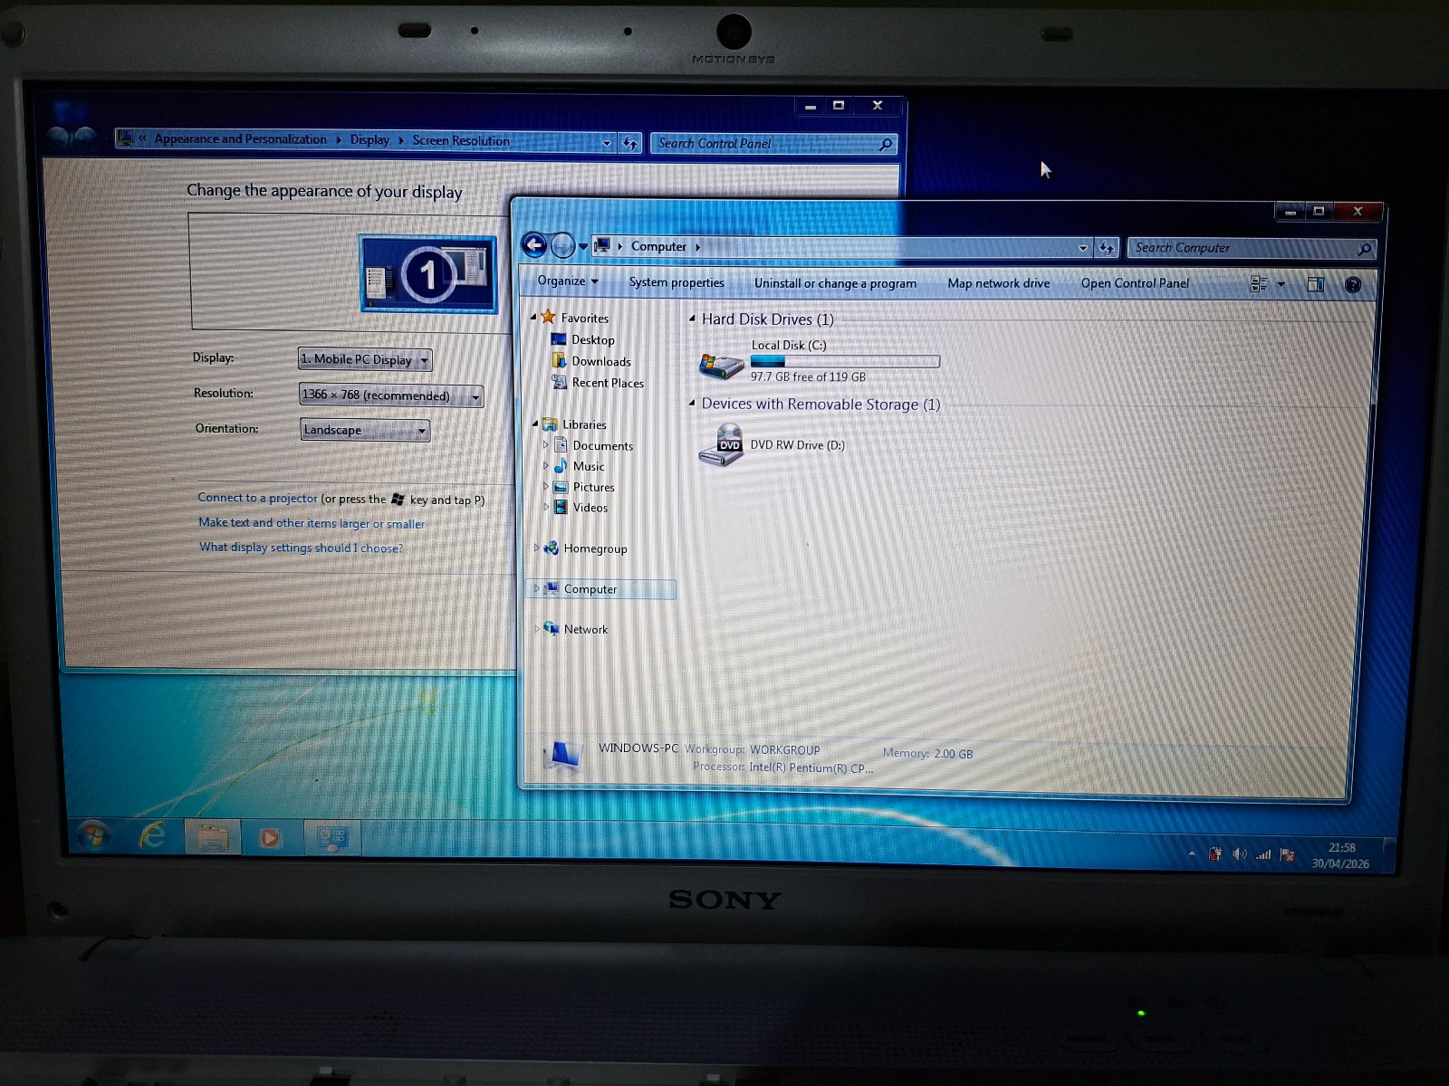
Task: Expand the Homegroup tree node
Action: (x=536, y=548)
